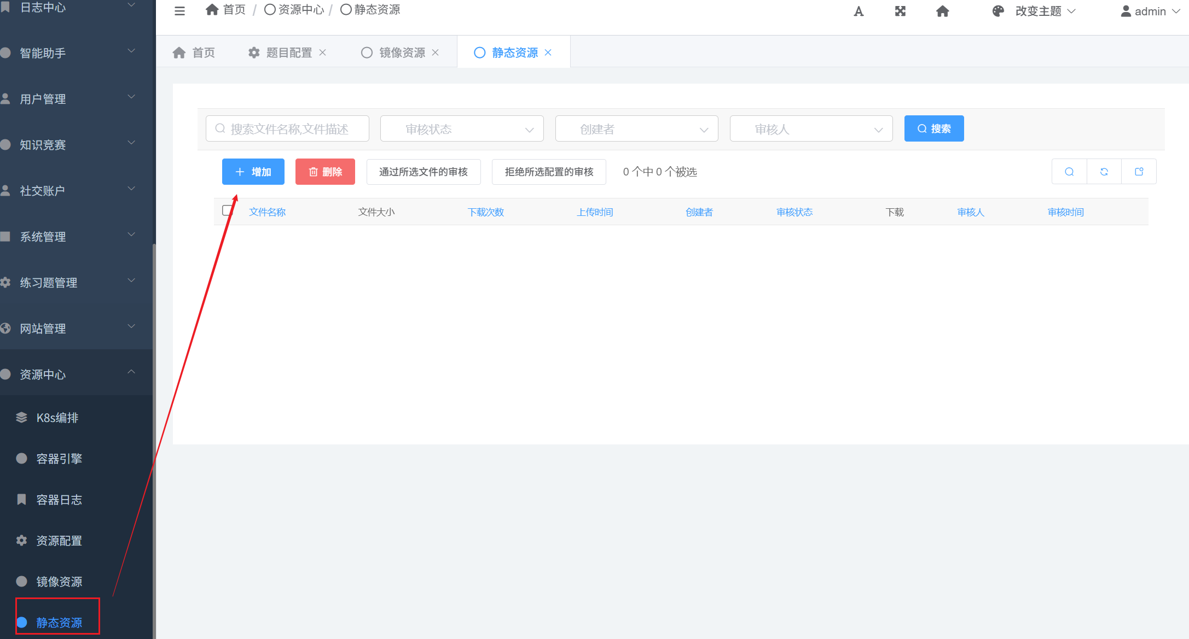
Task: Click the table toolbar search toggle icon
Action: point(1069,172)
